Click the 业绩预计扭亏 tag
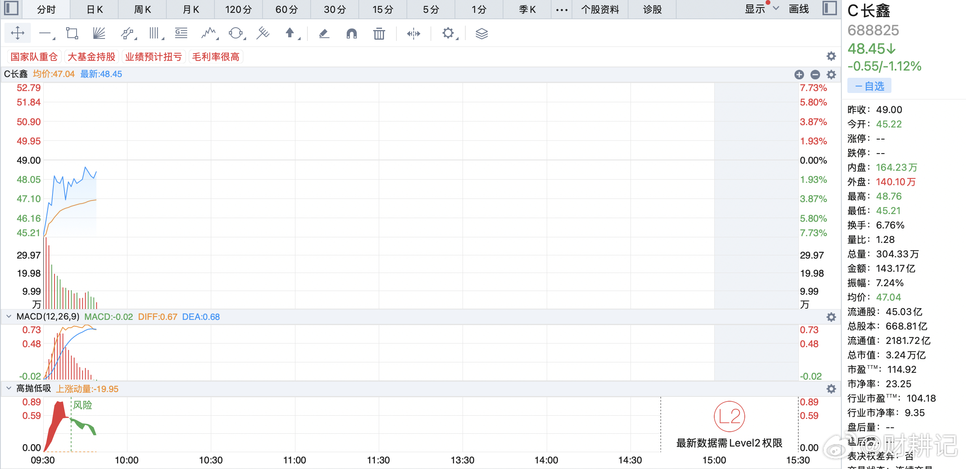The width and height of the screenshot is (966, 469). coord(154,57)
